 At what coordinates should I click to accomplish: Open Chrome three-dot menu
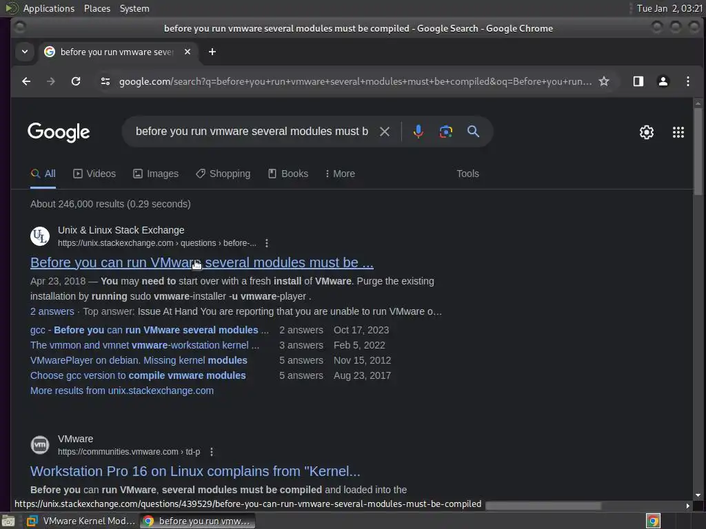click(x=687, y=81)
